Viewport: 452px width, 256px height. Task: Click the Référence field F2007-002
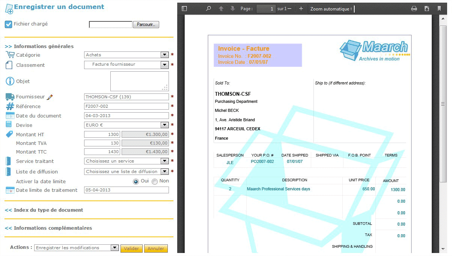pyautogui.click(x=127, y=106)
